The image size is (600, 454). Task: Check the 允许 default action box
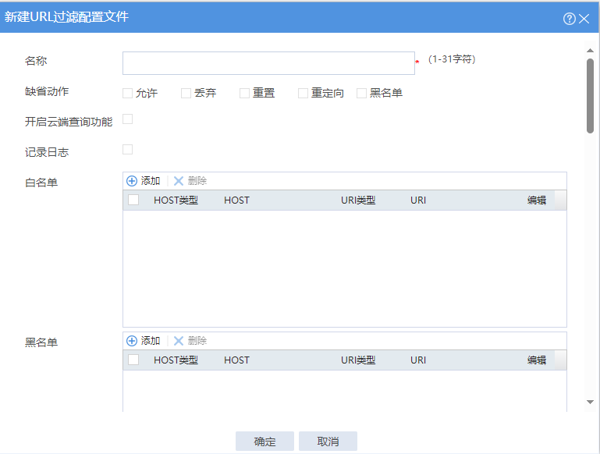pyautogui.click(x=127, y=93)
